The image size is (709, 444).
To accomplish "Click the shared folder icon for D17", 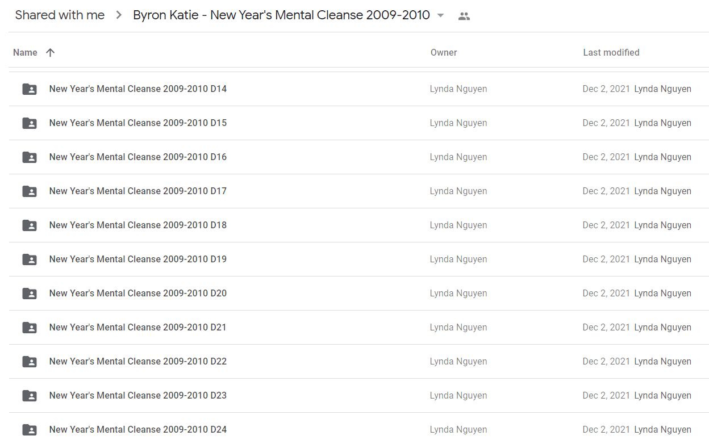I will (30, 191).
